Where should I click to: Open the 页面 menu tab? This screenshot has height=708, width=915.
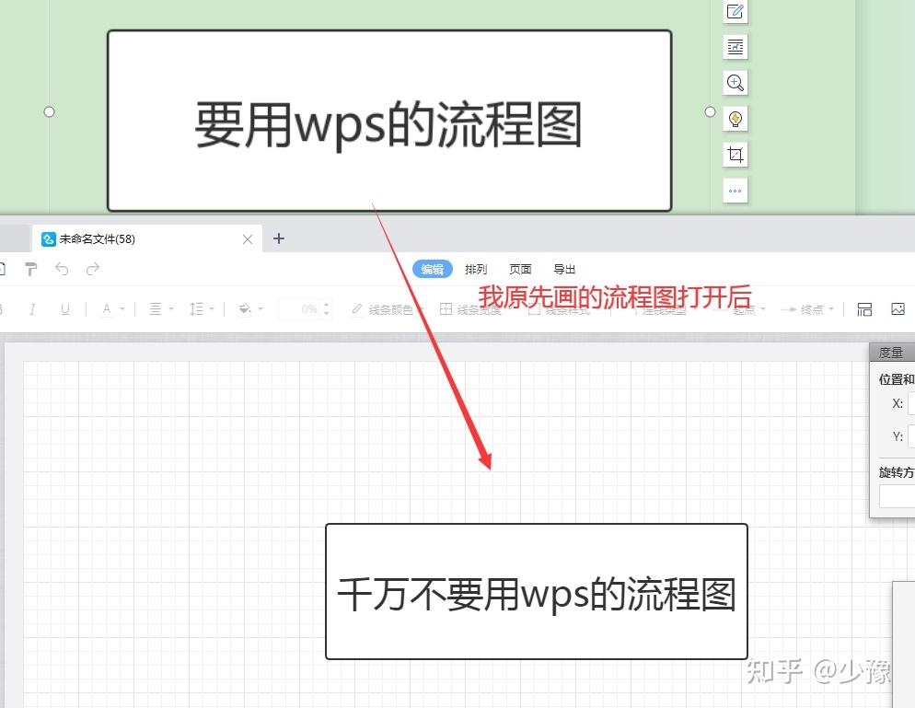pyautogui.click(x=520, y=269)
